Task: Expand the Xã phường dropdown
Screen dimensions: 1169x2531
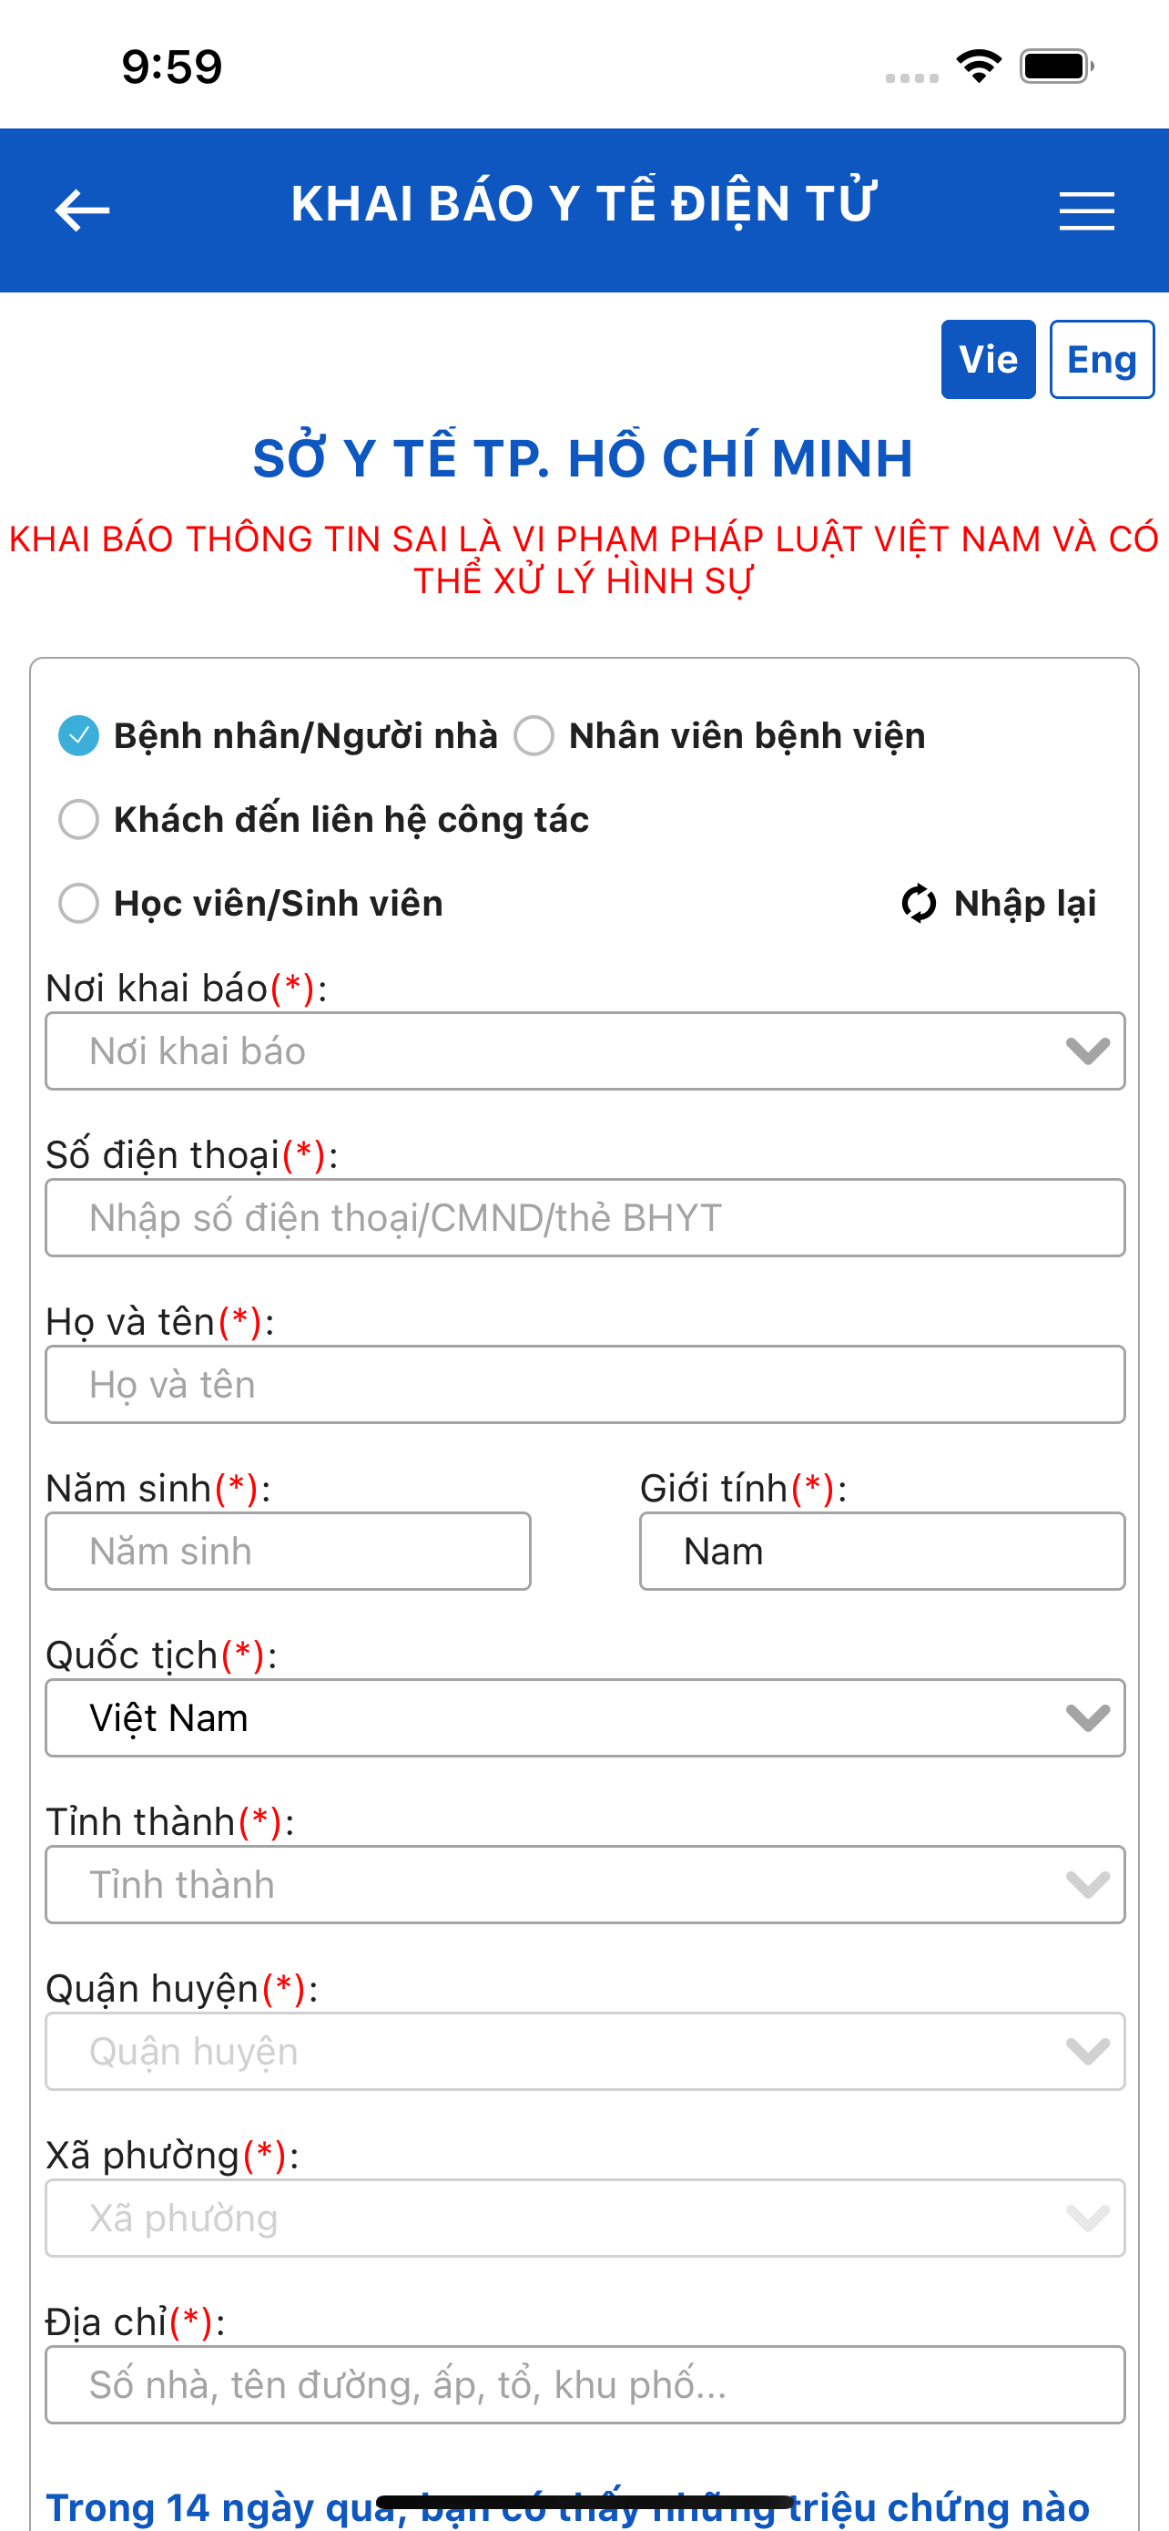Action: pos(585,2218)
